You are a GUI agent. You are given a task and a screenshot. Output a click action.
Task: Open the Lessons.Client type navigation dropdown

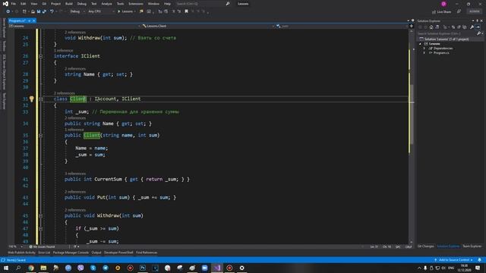(208, 26)
